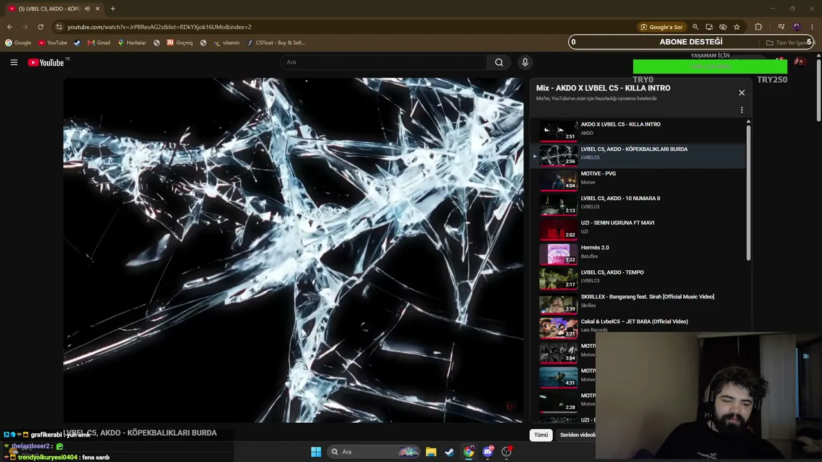Click the Windows taskbar search box
The image size is (822, 462).
pos(374,452)
